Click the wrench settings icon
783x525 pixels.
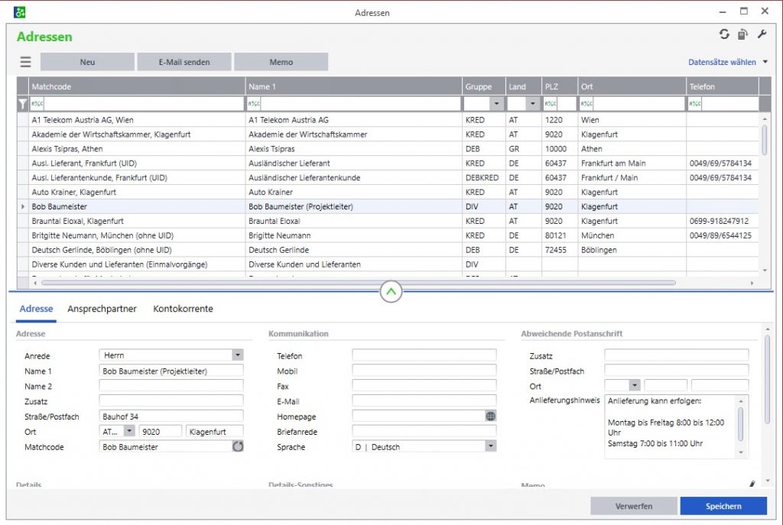point(762,34)
